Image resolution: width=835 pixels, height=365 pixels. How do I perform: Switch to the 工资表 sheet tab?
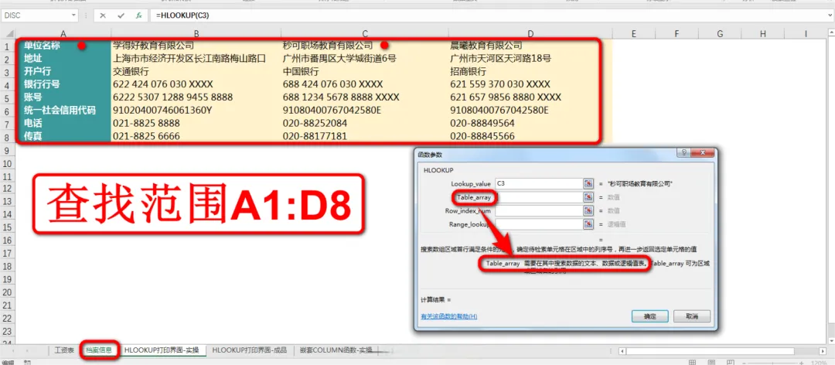(x=64, y=350)
